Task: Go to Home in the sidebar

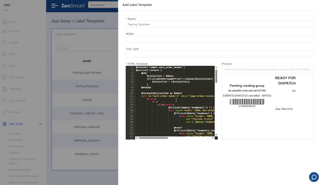Action: [x=12, y=22]
